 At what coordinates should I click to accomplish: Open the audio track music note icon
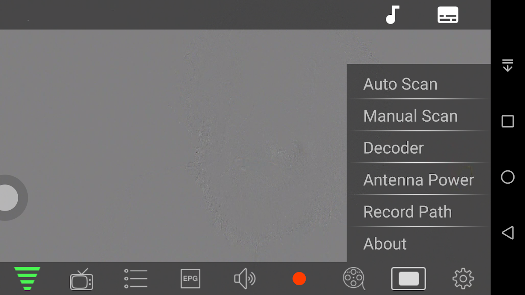392,15
